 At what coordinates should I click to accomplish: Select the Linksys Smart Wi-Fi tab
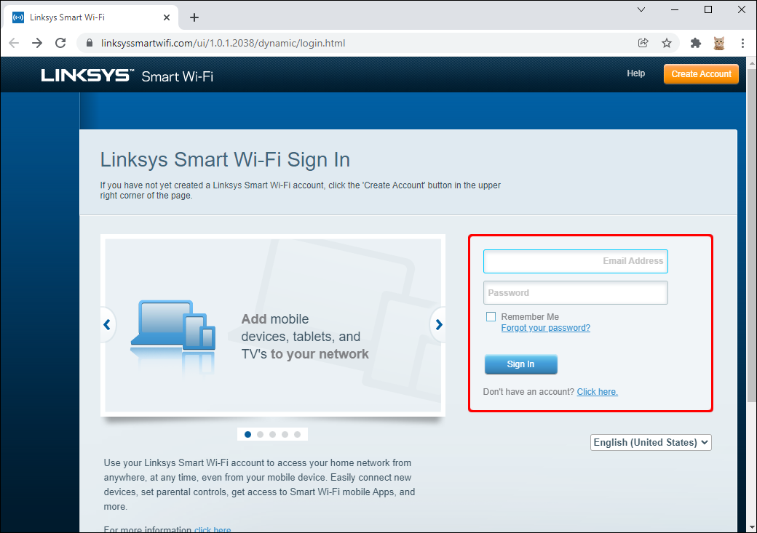click(x=91, y=17)
